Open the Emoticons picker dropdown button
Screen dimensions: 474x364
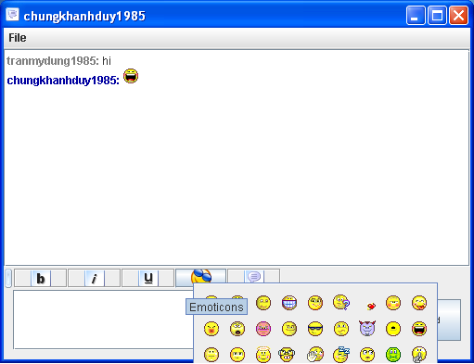click(x=201, y=276)
